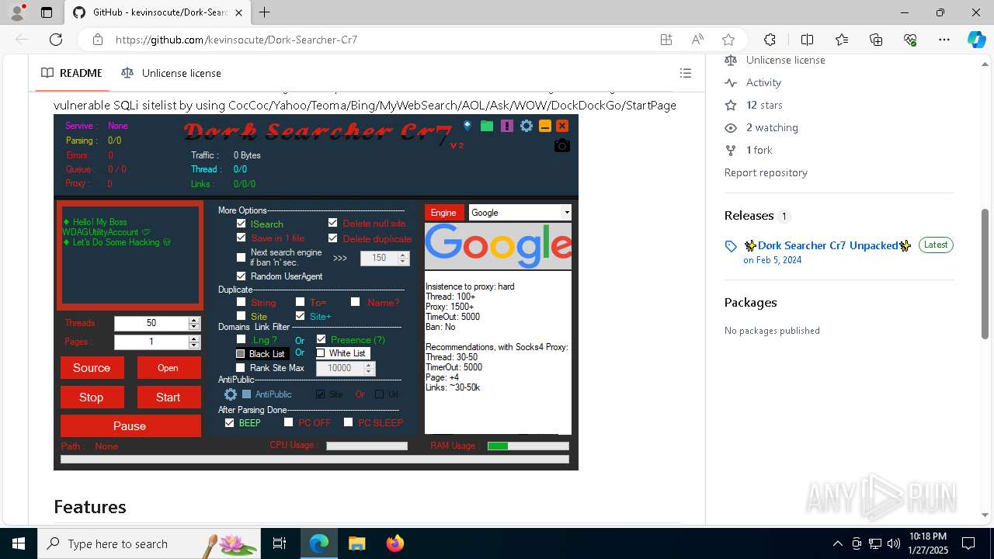View site information lock icon
Screen dimensions: 994x559
(97, 40)
